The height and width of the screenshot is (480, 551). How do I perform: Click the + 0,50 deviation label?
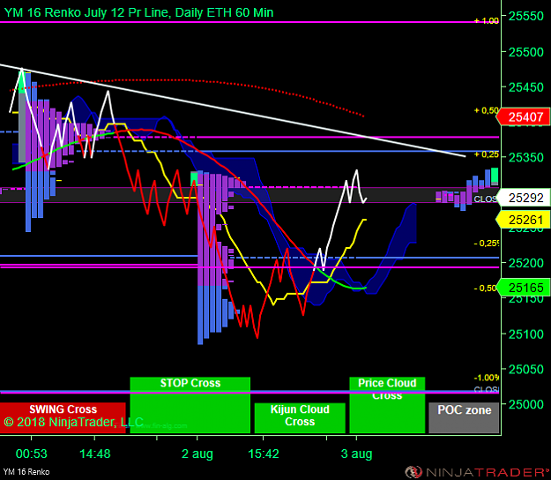tap(487, 110)
